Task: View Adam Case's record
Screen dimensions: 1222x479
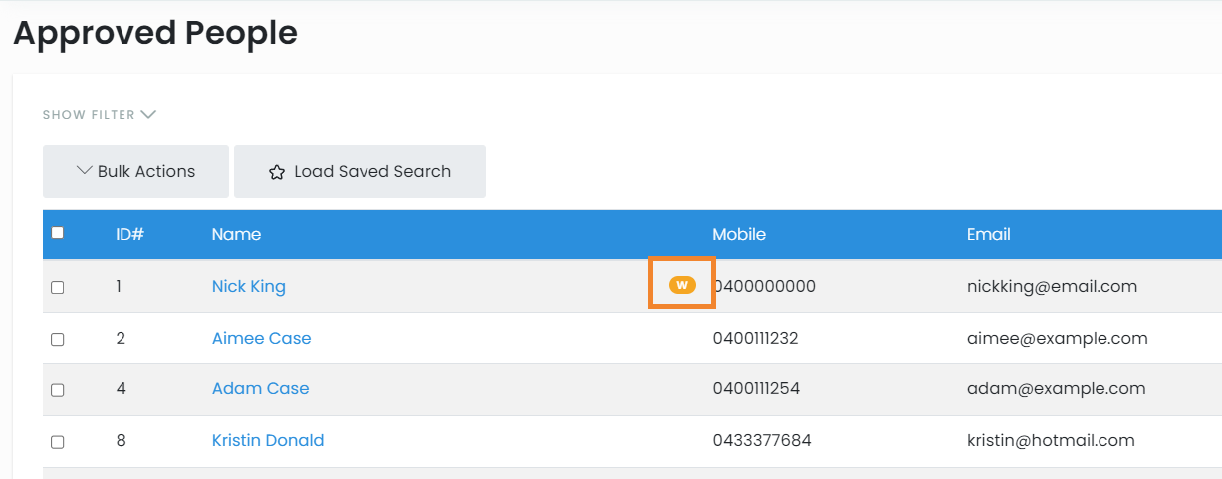Action: 260,388
